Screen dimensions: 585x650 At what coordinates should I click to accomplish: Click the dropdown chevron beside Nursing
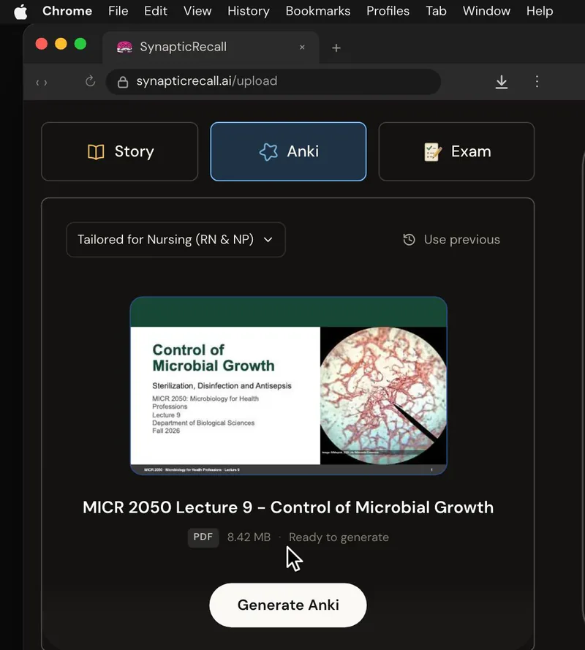[268, 240]
